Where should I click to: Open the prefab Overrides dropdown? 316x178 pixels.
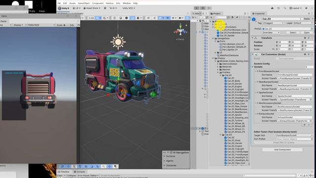pyautogui.click(x=271, y=33)
